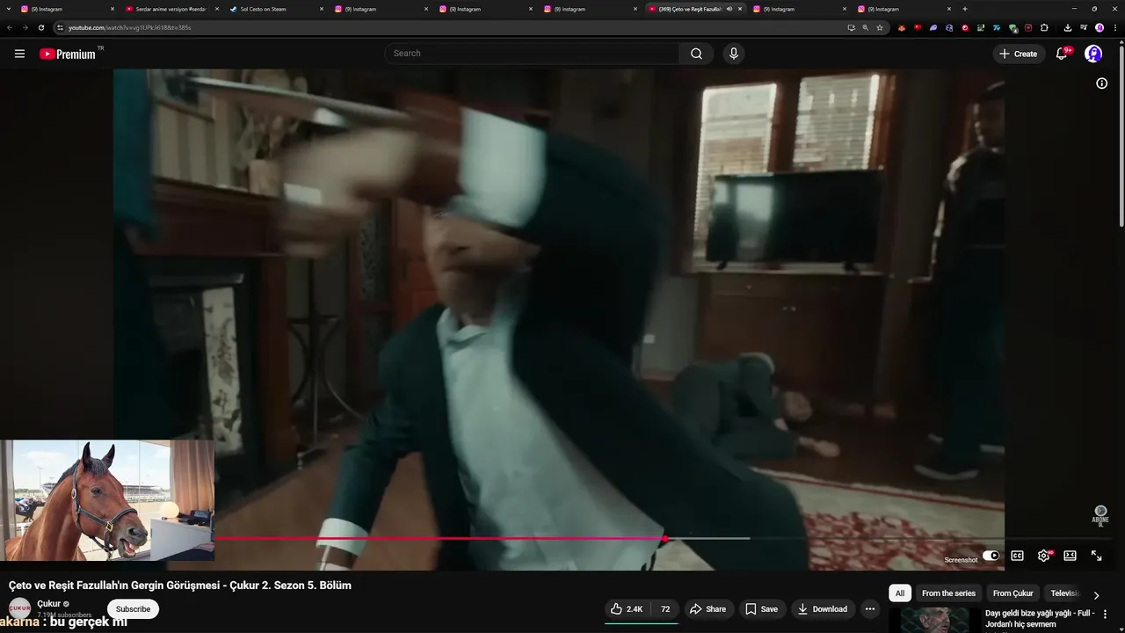Image resolution: width=1125 pixels, height=633 pixels.
Task: Start voice search with microphone icon
Action: (x=734, y=54)
